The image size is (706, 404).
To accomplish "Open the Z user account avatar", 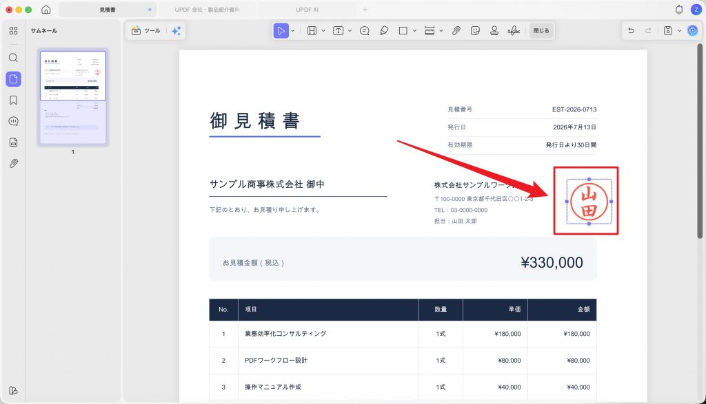I will click(x=696, y=10).
